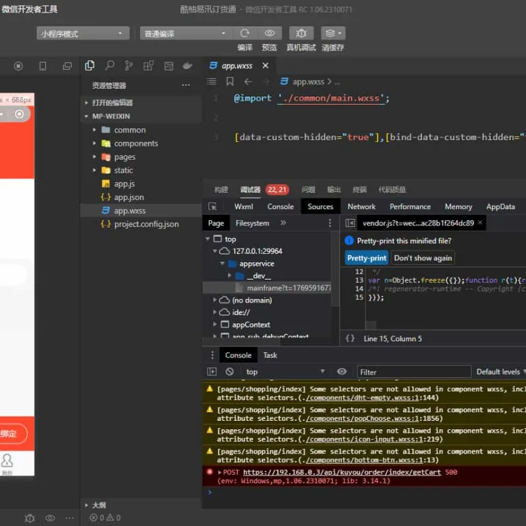Toggle the console live expression eye
This screenshot has width=526, height=526.
pyautogui.click(x=341, y=371)
